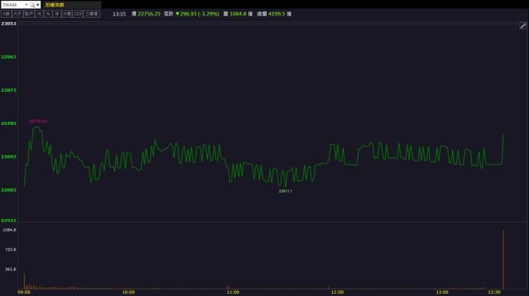Screen dimensions: 529x296
Task: Click the link icon at chart corner
Action: click(522, 26)
